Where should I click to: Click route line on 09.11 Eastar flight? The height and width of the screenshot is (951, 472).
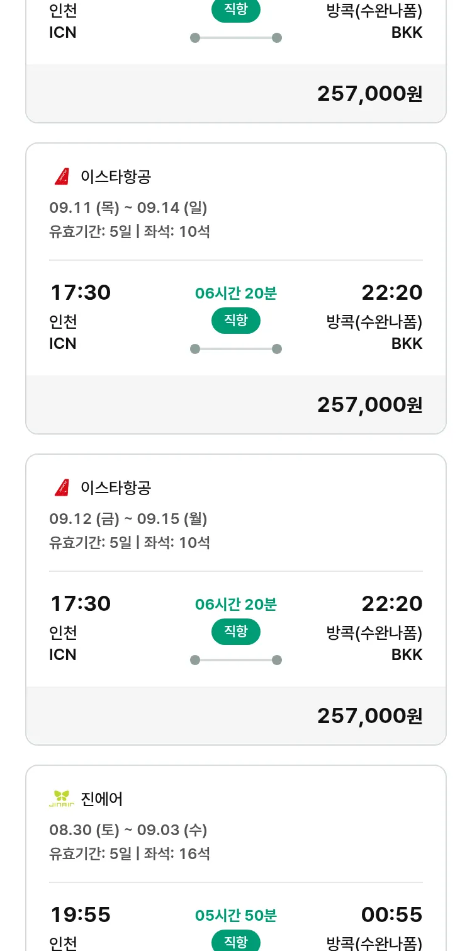[236, 349]
